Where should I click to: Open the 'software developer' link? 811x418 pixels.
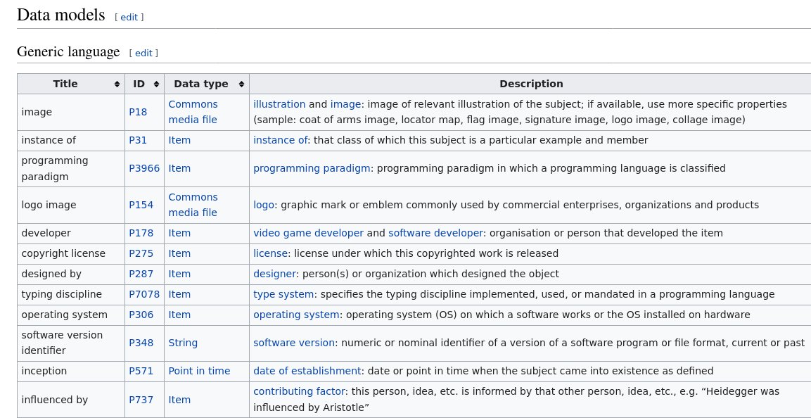pyautogui.click(x=435, y=233)
